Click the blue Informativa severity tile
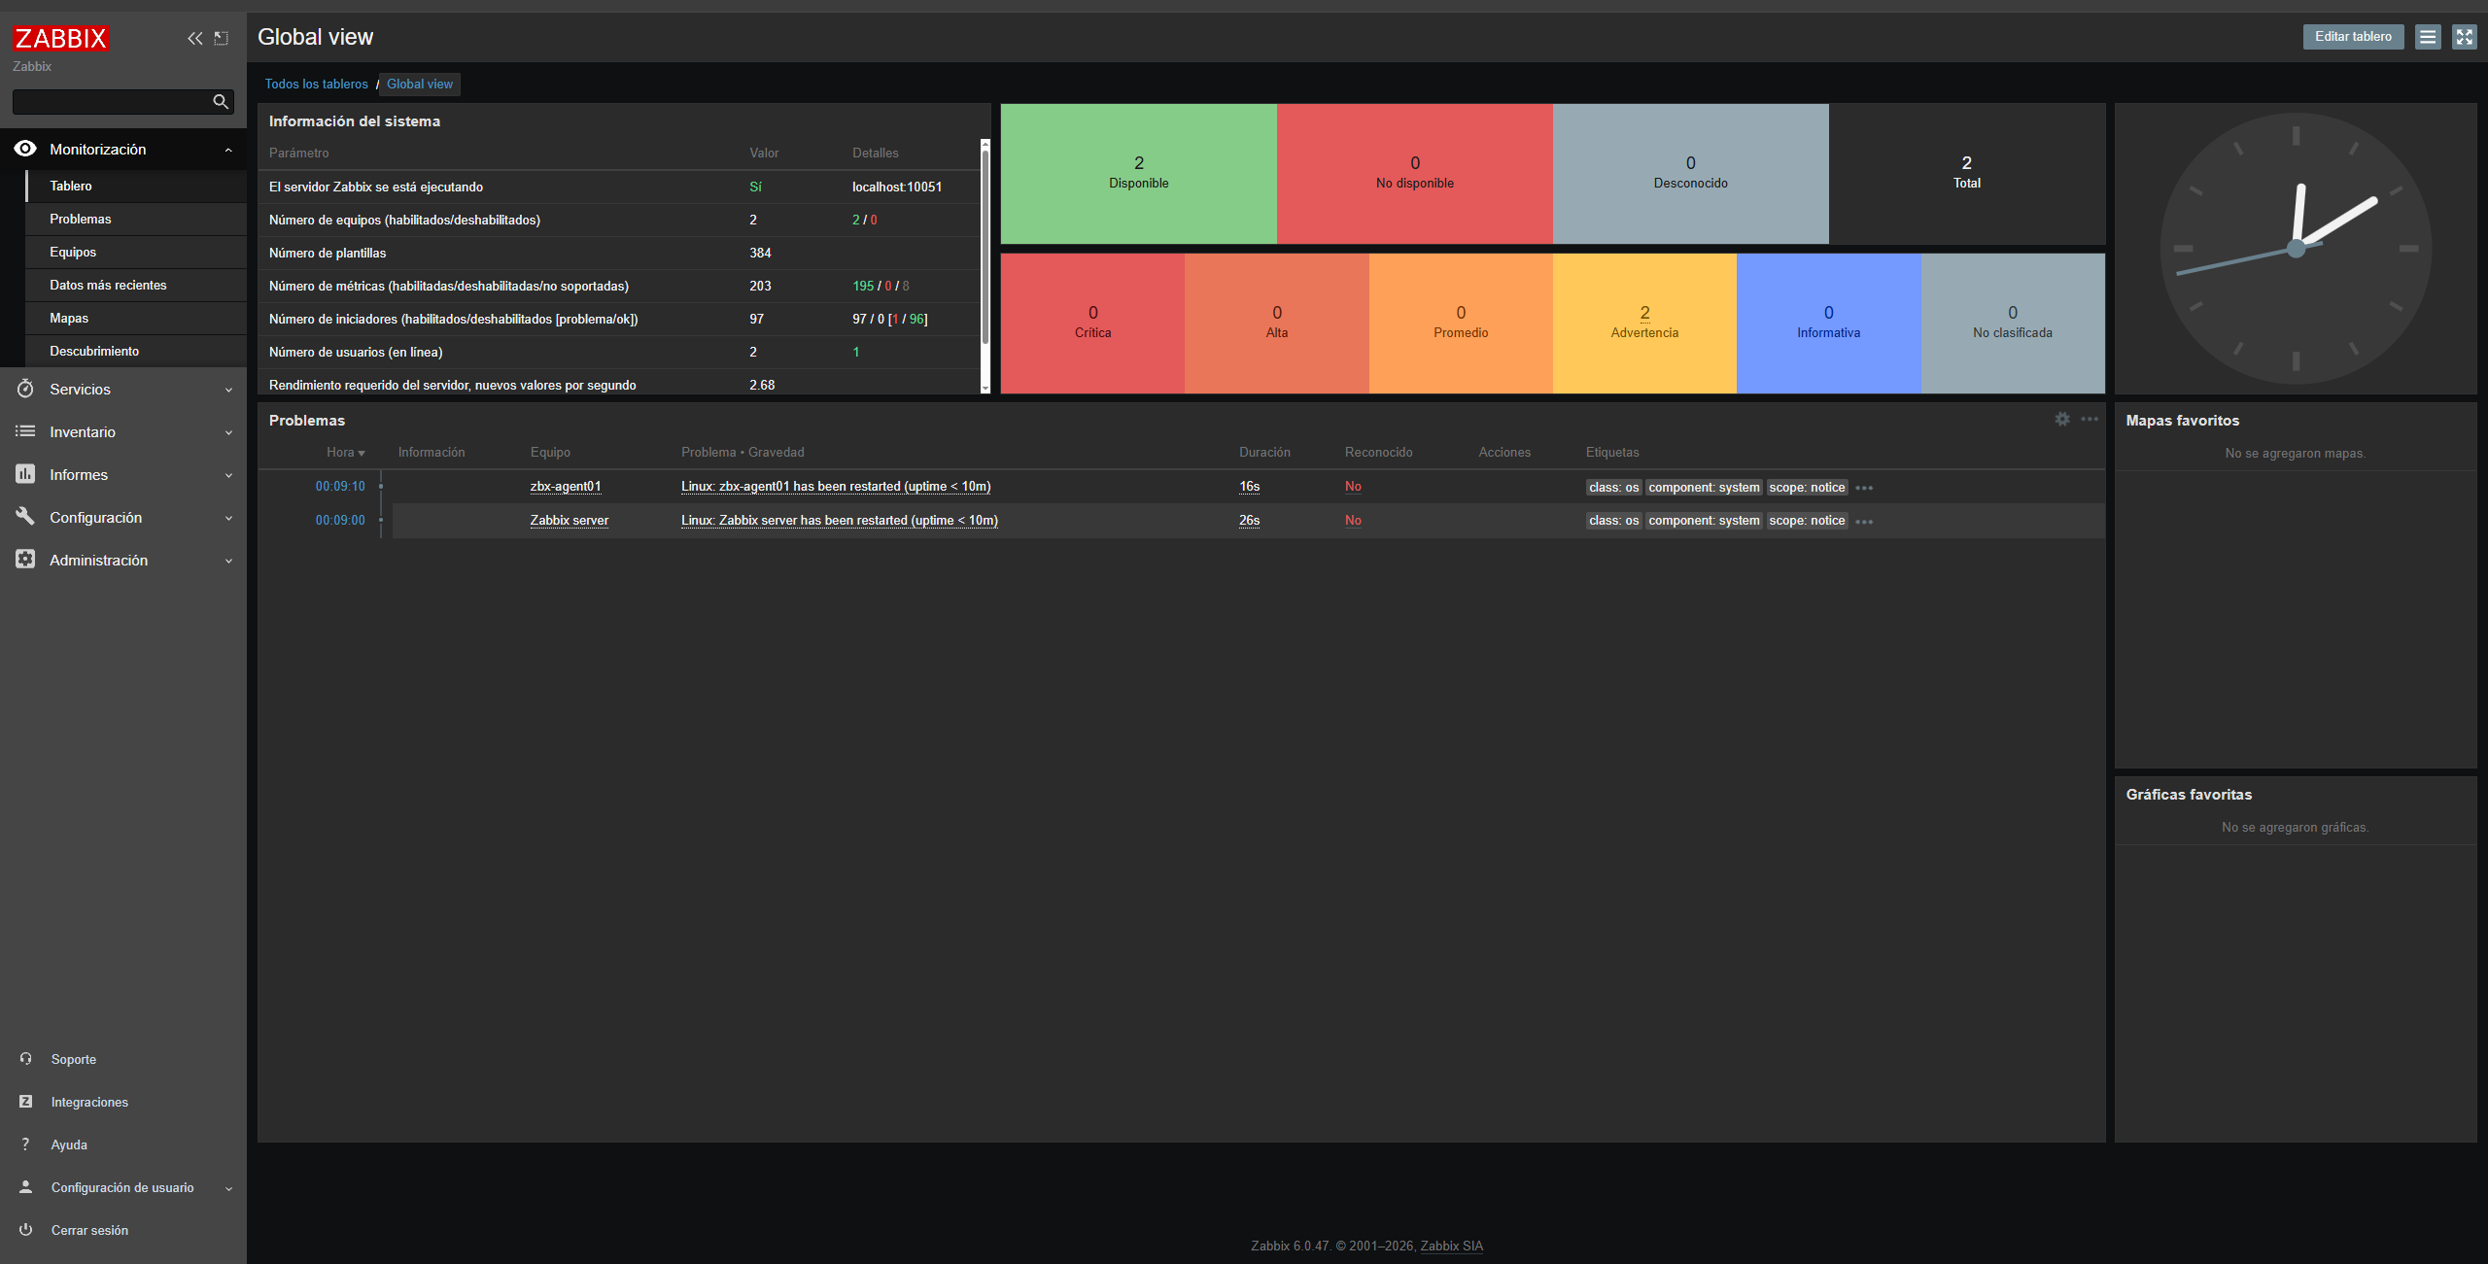 1829,323
